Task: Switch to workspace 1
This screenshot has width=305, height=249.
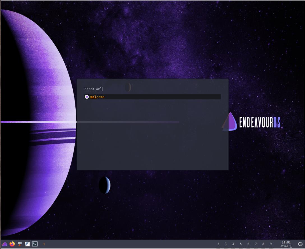Action: click(x=44, y=244)
